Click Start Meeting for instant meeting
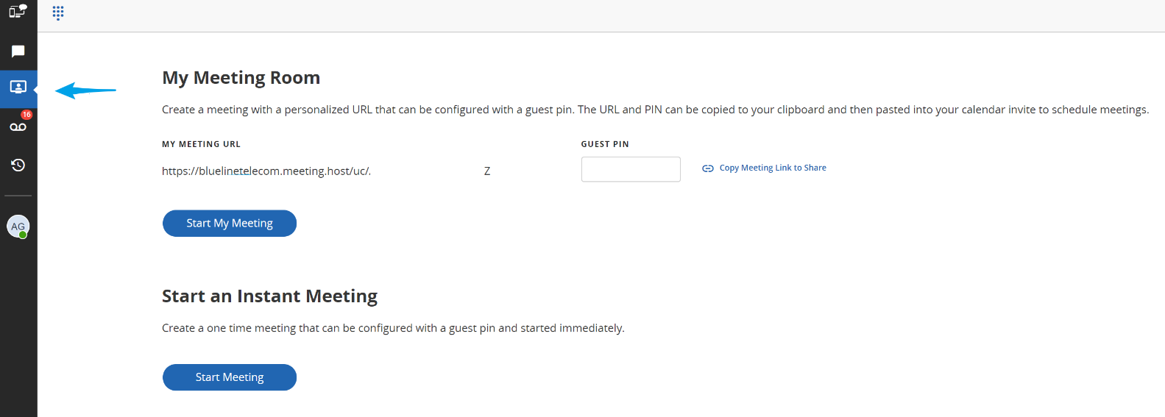 (230, 377)
